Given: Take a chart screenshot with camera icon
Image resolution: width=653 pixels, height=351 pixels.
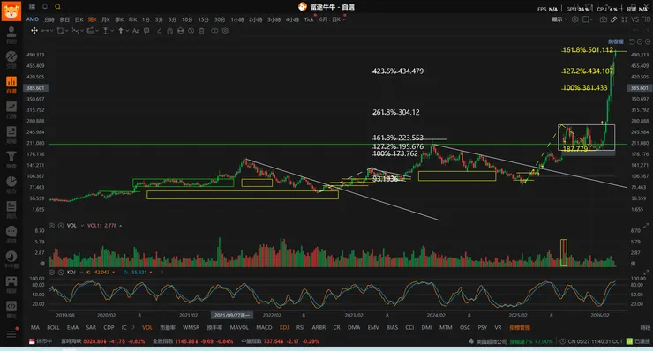Looking at the screenshot, I should [x=603, y=19].
